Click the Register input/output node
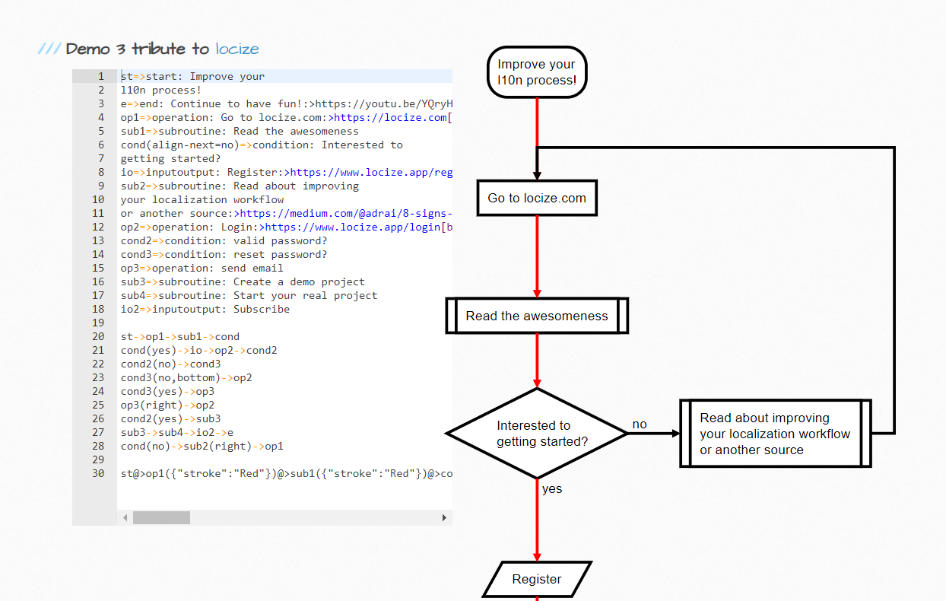Viewport: 946px width, 601px height. coord(537,579)
